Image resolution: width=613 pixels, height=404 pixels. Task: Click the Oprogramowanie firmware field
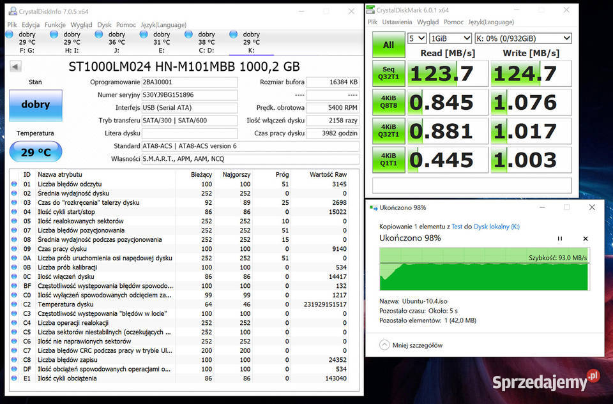click(189, 82)
